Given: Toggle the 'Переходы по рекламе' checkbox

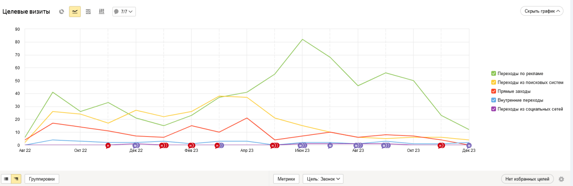Looking at the screenshot, I should point(493,73).
